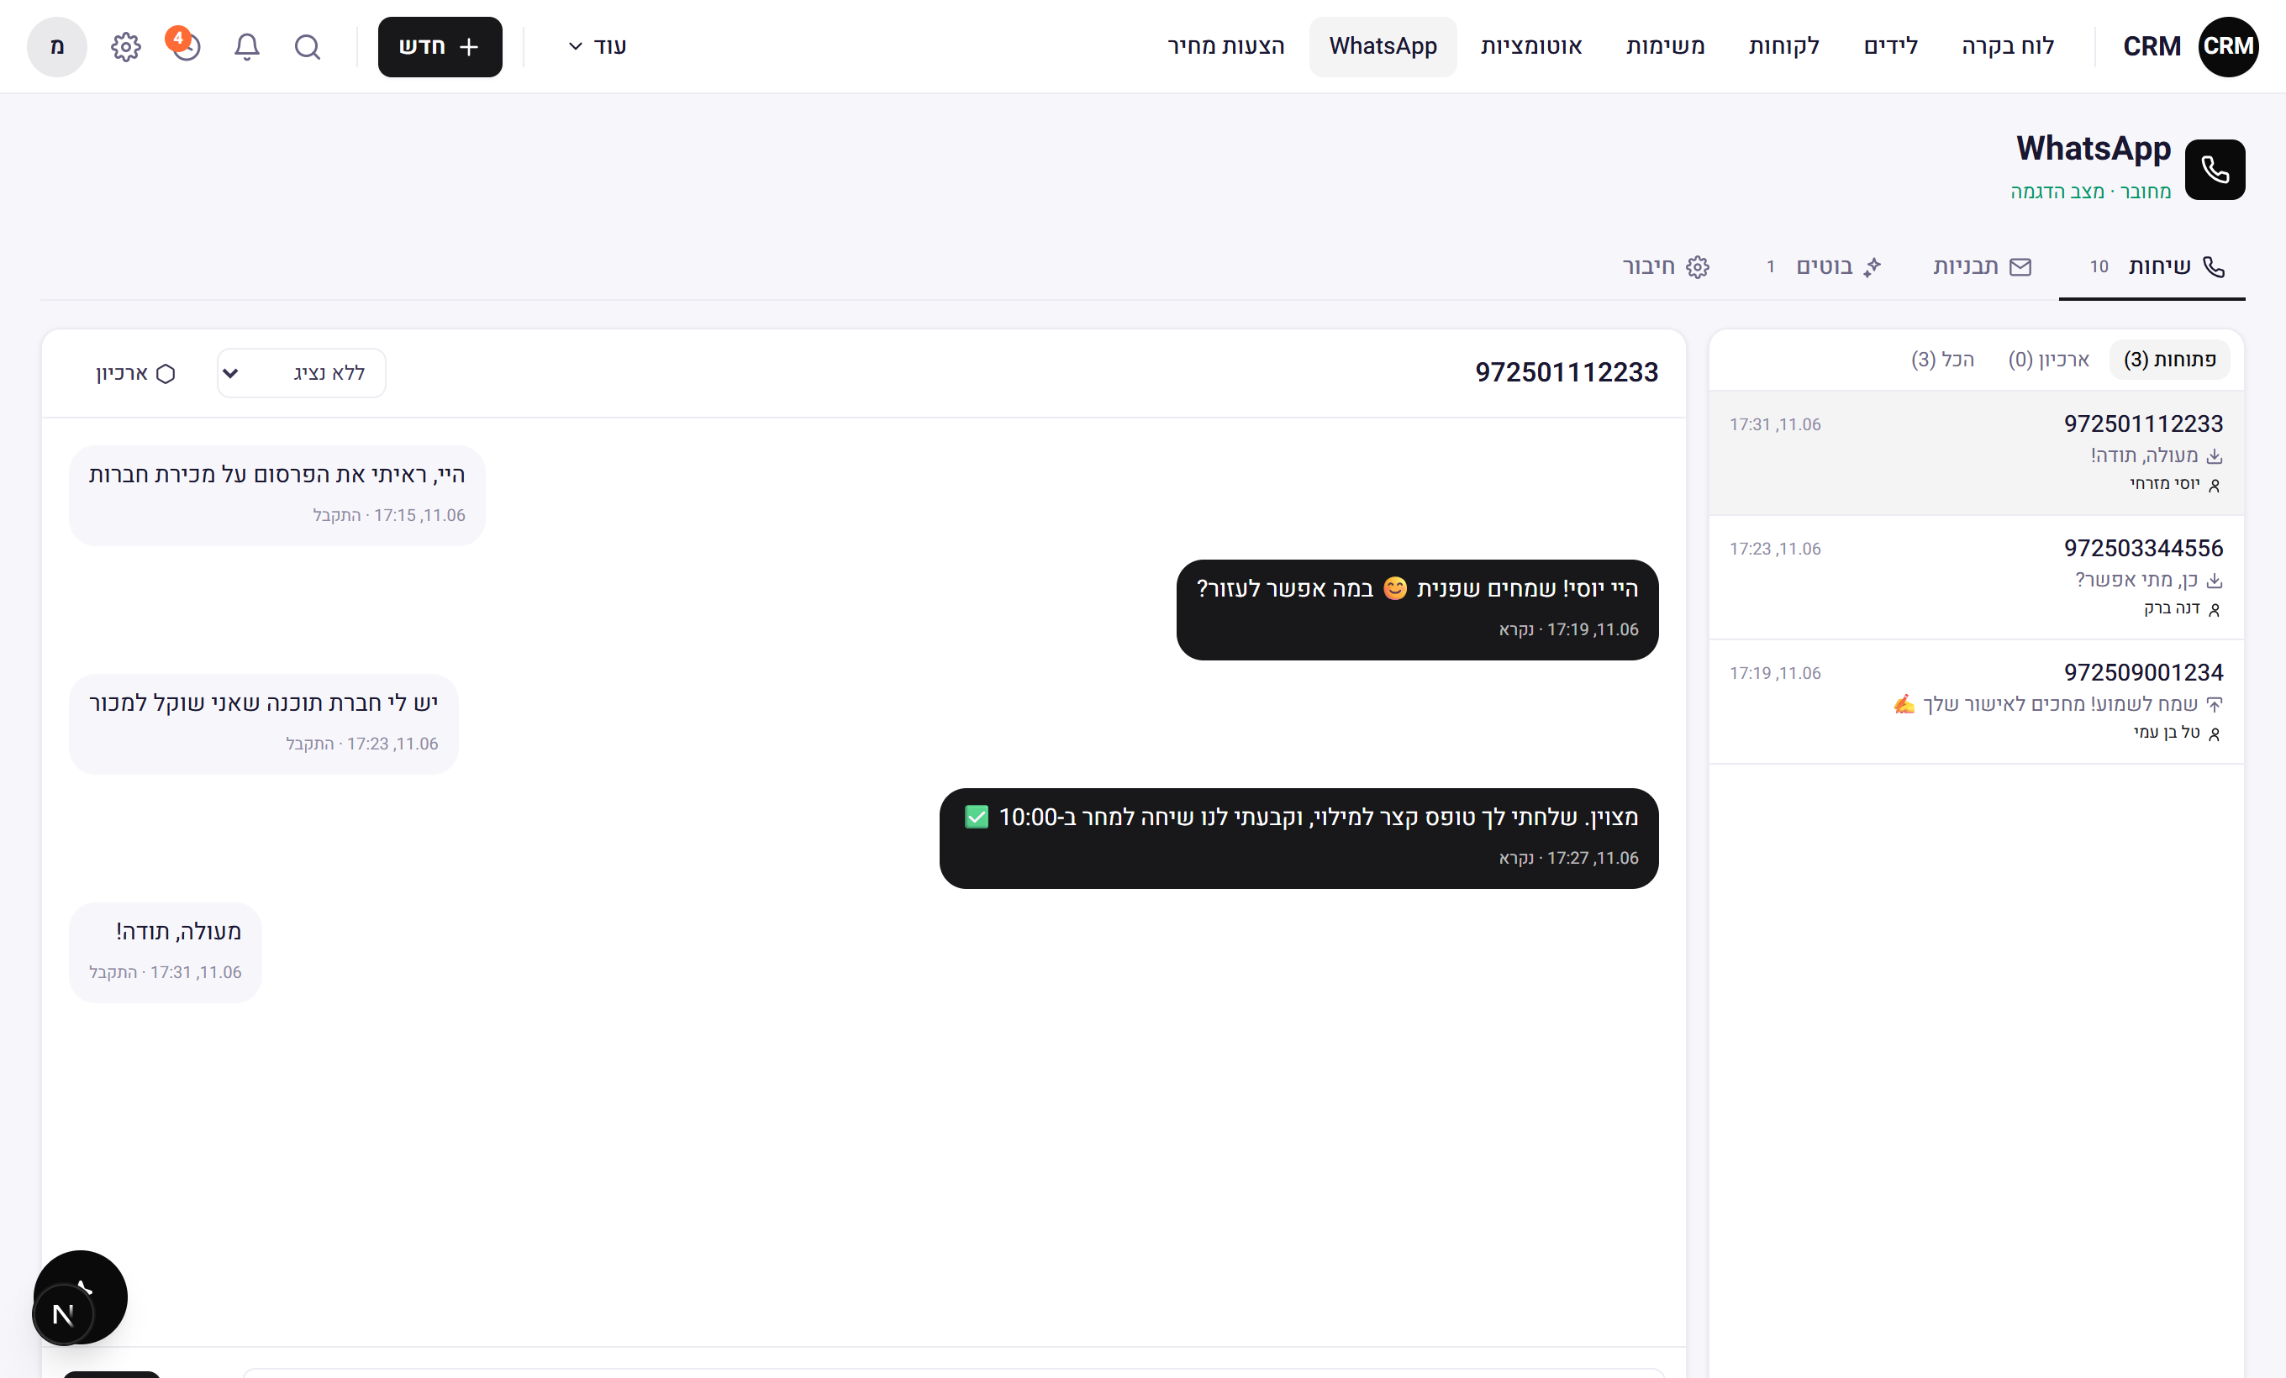
Task: Click the CRM logo circle
Action: point(2229,46)
